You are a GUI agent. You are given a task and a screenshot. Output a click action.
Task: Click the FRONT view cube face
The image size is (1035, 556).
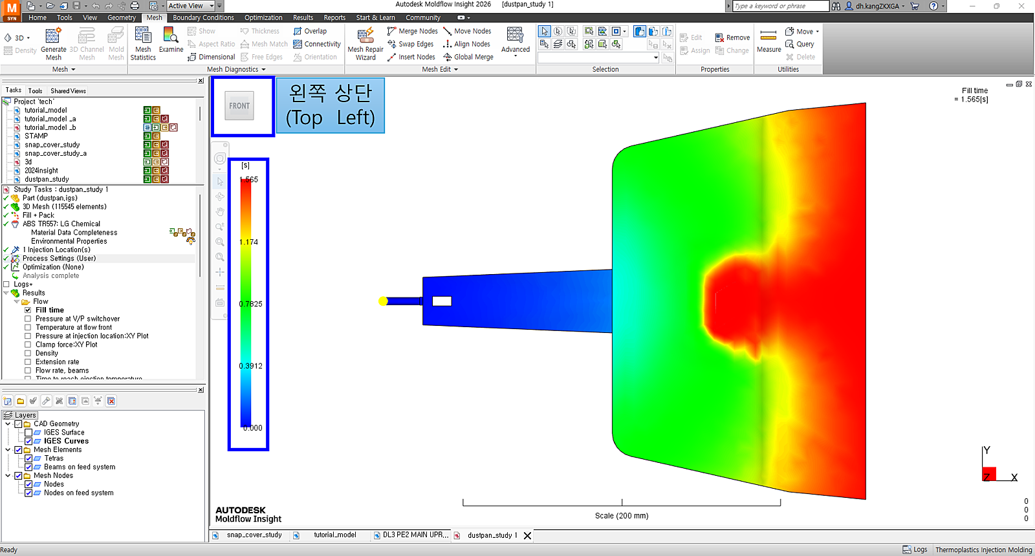(x=239, y=106)
